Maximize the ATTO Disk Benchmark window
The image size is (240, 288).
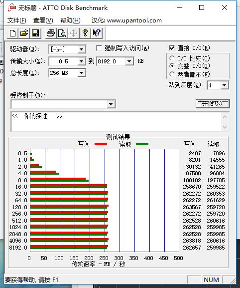tap(202, 7)
